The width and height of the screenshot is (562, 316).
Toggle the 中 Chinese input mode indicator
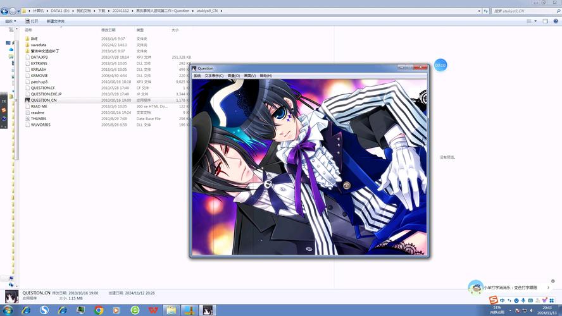502,300
